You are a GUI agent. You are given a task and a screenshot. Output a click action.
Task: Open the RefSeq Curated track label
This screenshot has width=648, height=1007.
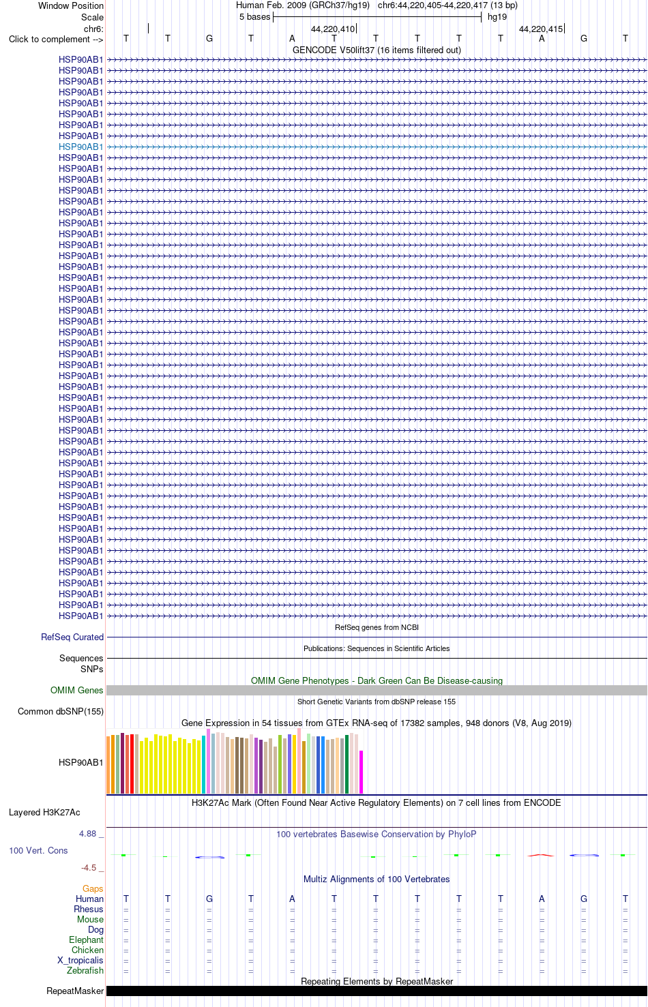(x=72, y=637)
